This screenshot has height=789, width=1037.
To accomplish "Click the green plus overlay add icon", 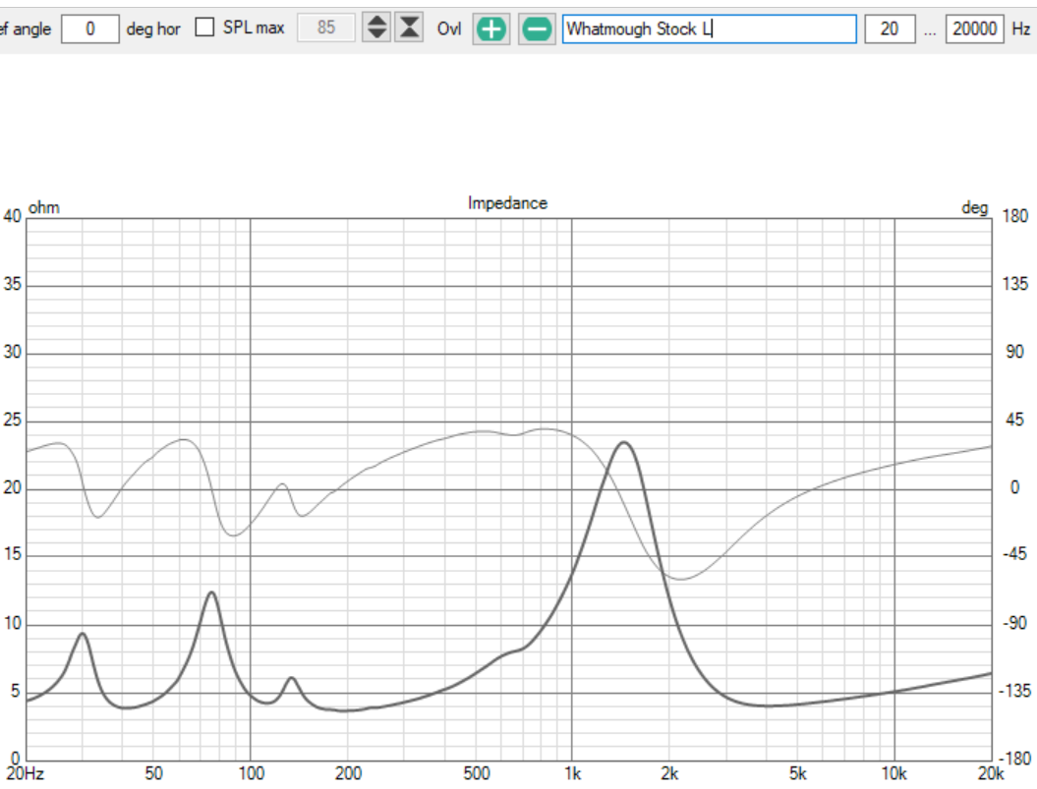I will (490, 29).
